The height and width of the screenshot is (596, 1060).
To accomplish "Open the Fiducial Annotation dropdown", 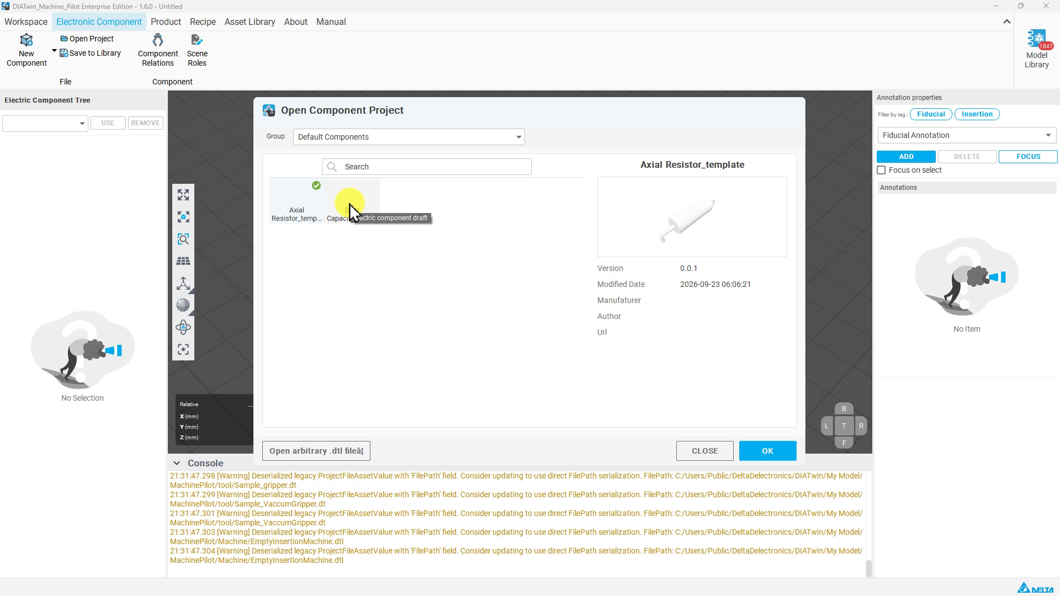I will pyautogui.click(x=967, y=135).
